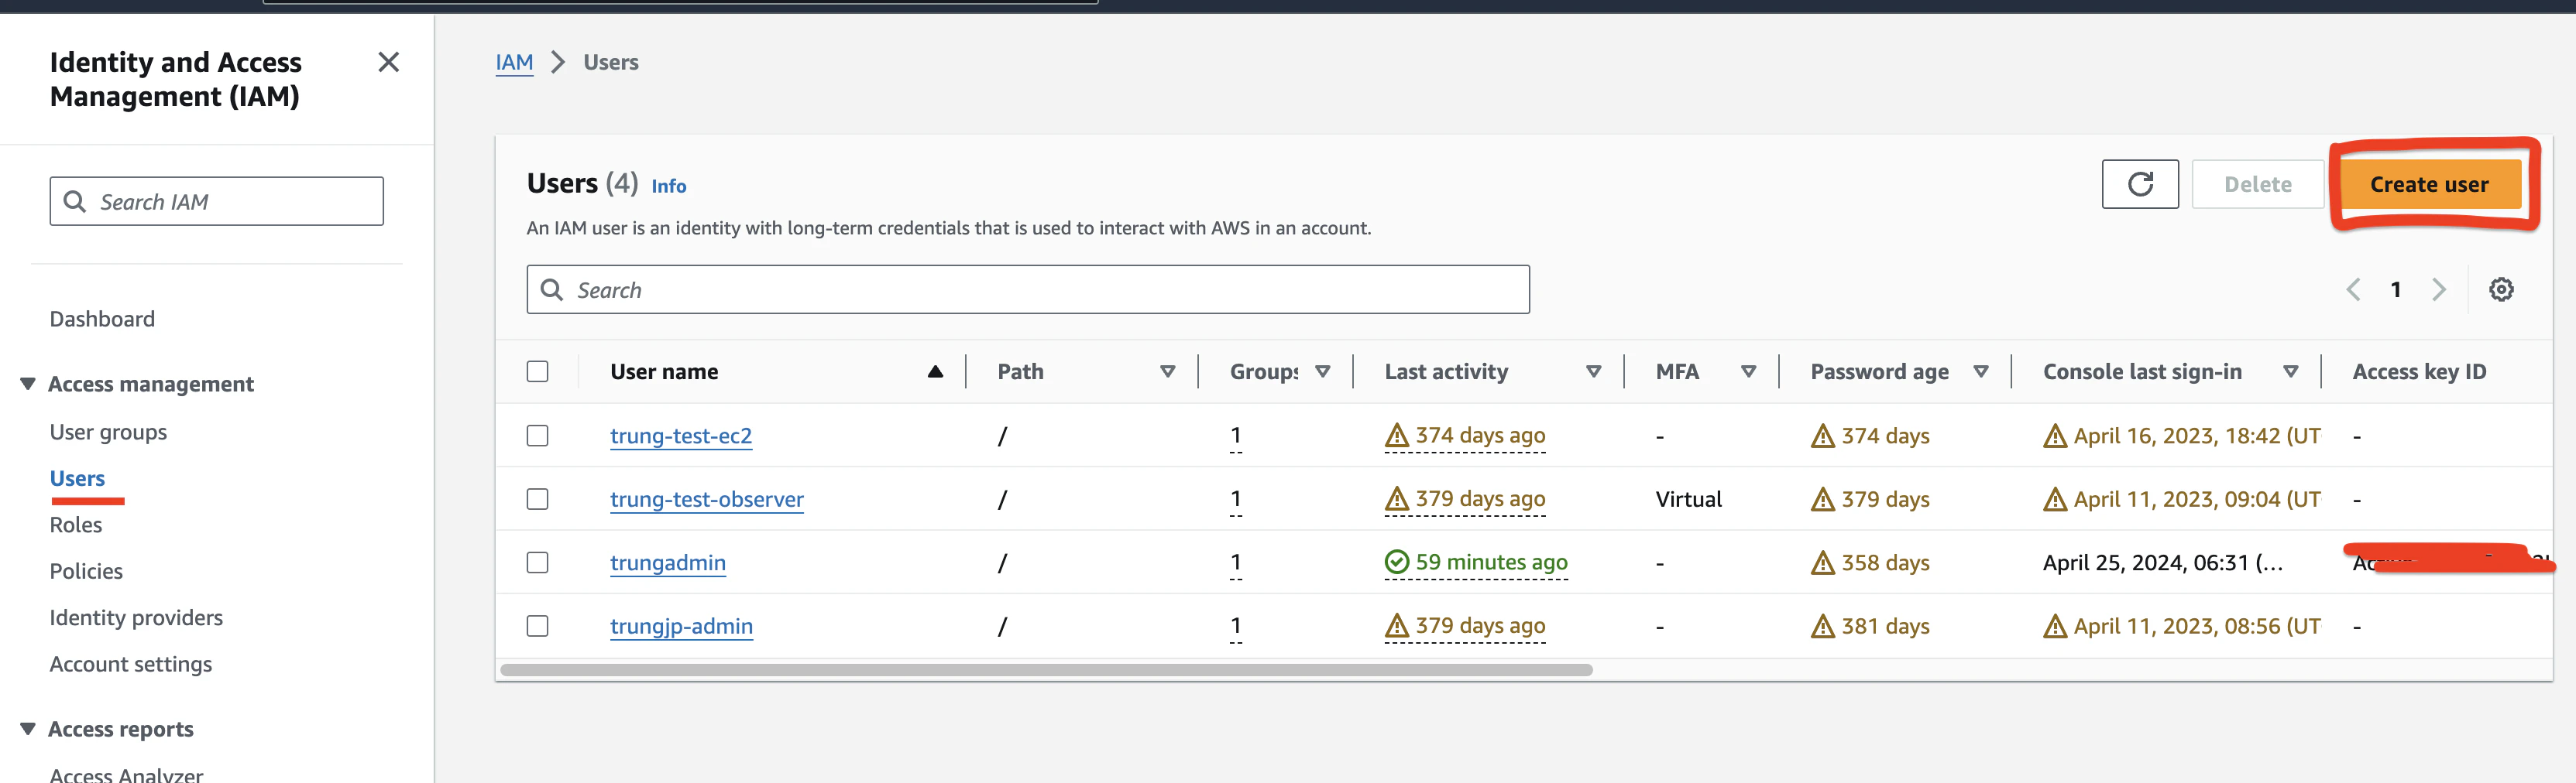Click warning icon for trung-test-observer last activity
Image resolution: width=2576 pixels, height=783 pixels.
click(1397, 498)
